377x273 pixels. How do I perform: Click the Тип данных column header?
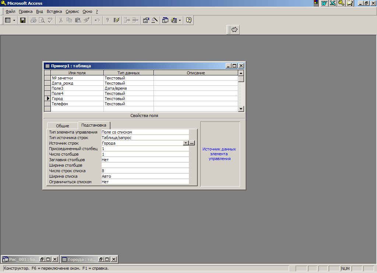point(128,73)
